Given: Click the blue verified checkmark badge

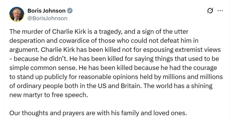Looking at the screenshot, I should 70,11.
